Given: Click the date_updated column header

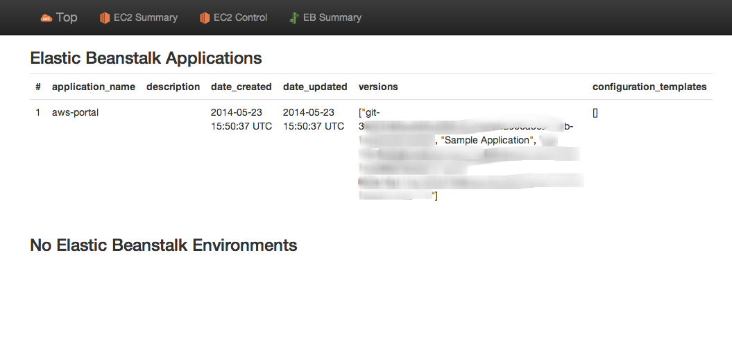Looking at the screenshot, I should click(x=315, y=87).
